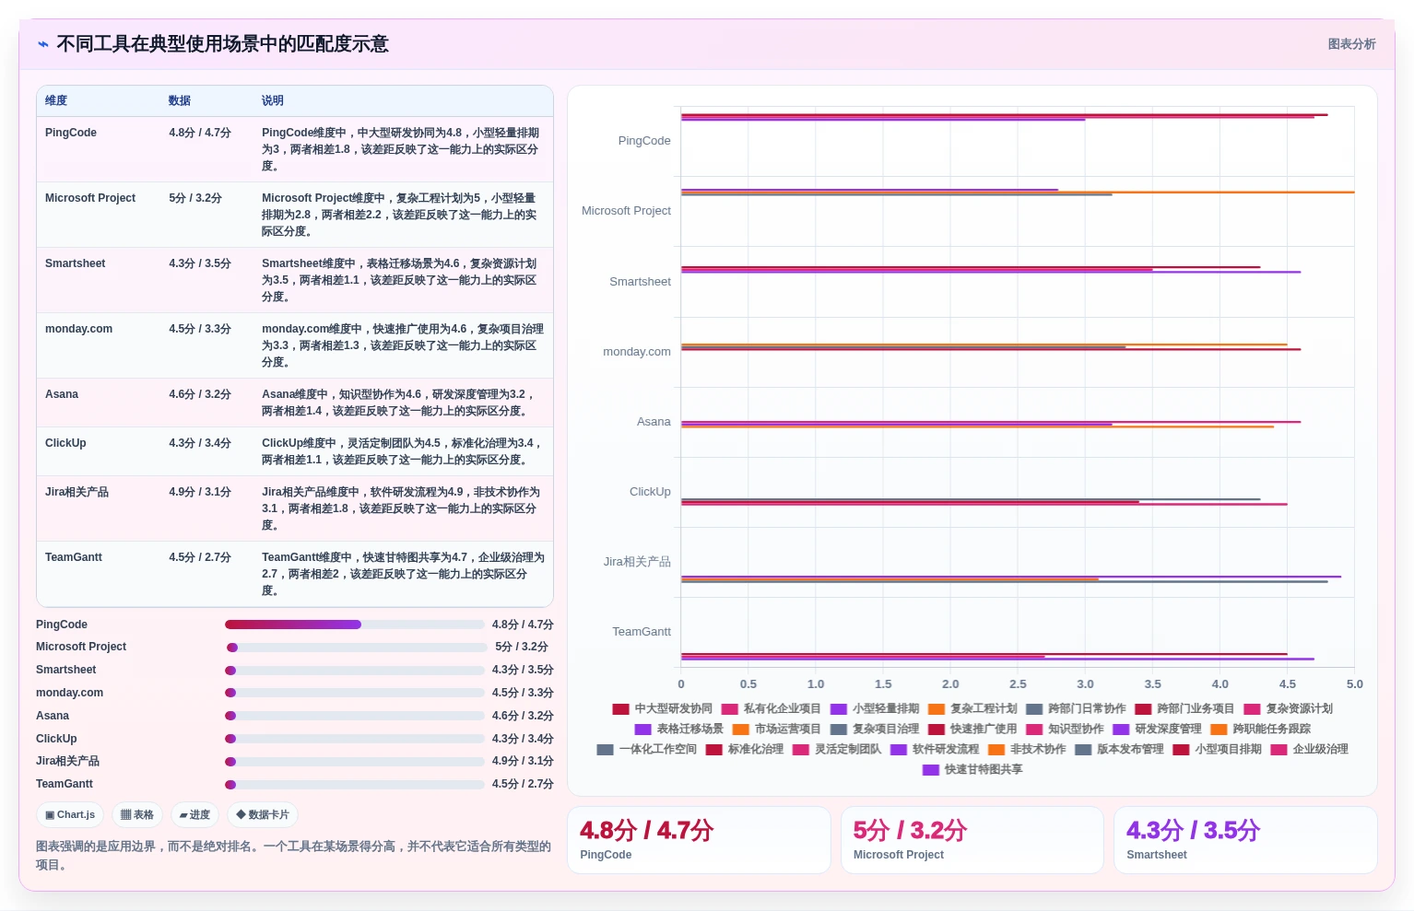This screenshot has height=911, width=1414.
Task: Click the 复杂项目治理 legend color box
Action: 838,730
